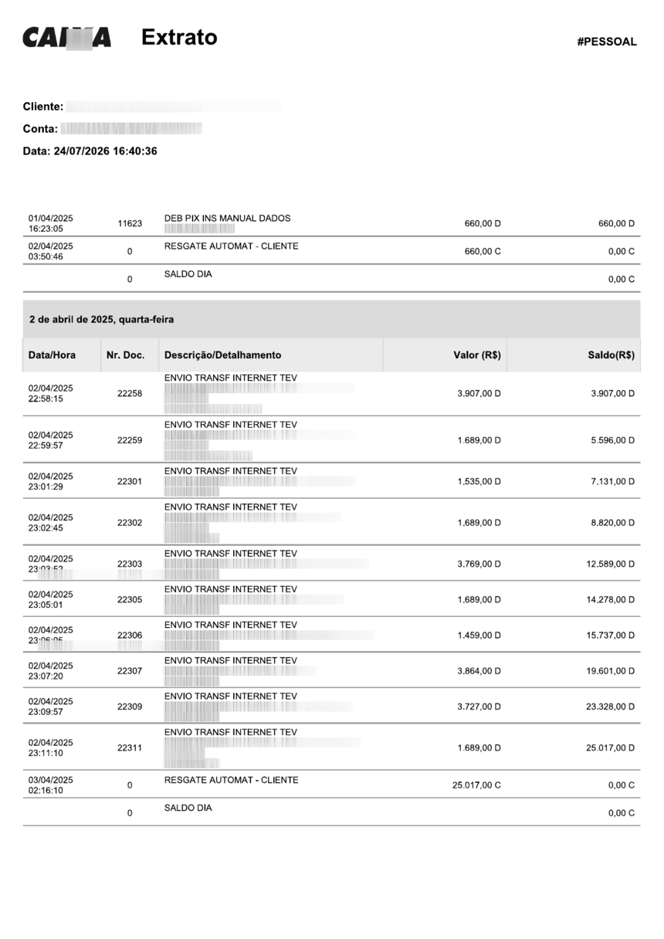Click the transfer row with document 22303
The image size is (664, 939).
pyautogui.click(x=331, y=563)
